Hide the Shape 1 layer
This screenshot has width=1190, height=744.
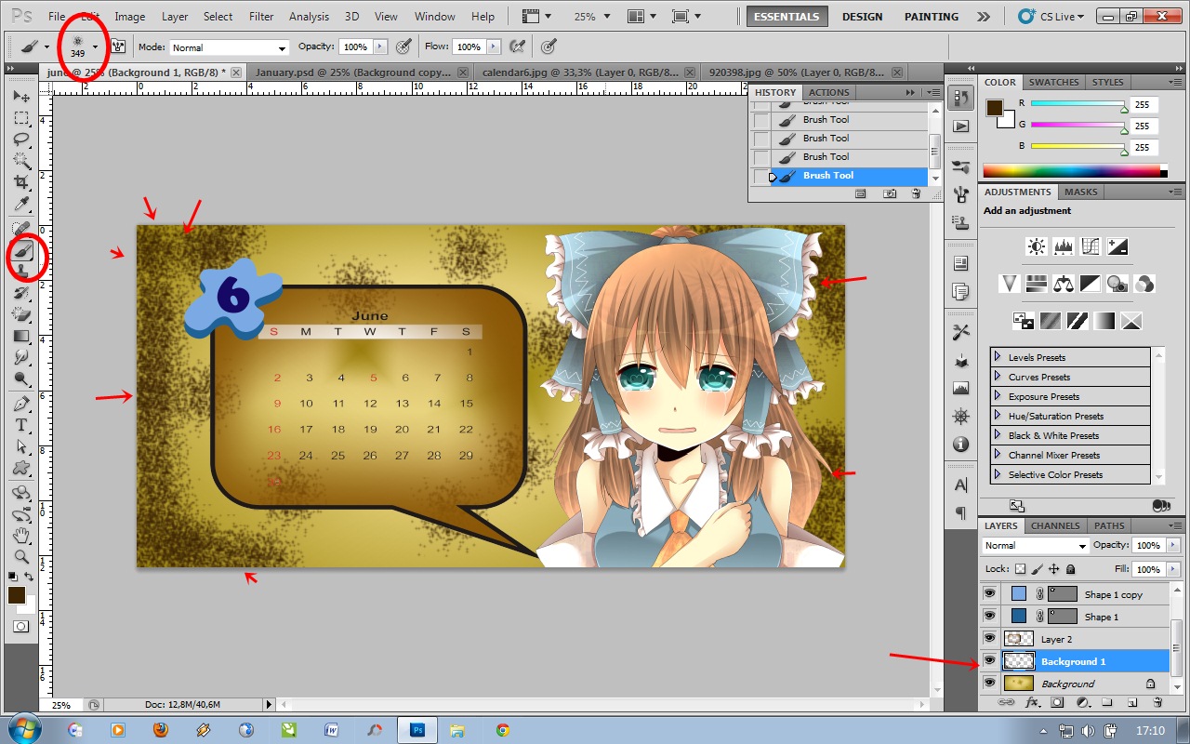pyautogui.click(x=989, y=616)
